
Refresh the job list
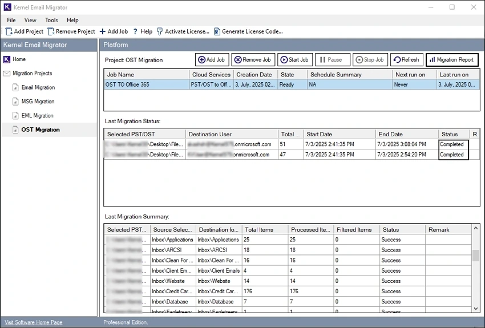coord(407,60)
